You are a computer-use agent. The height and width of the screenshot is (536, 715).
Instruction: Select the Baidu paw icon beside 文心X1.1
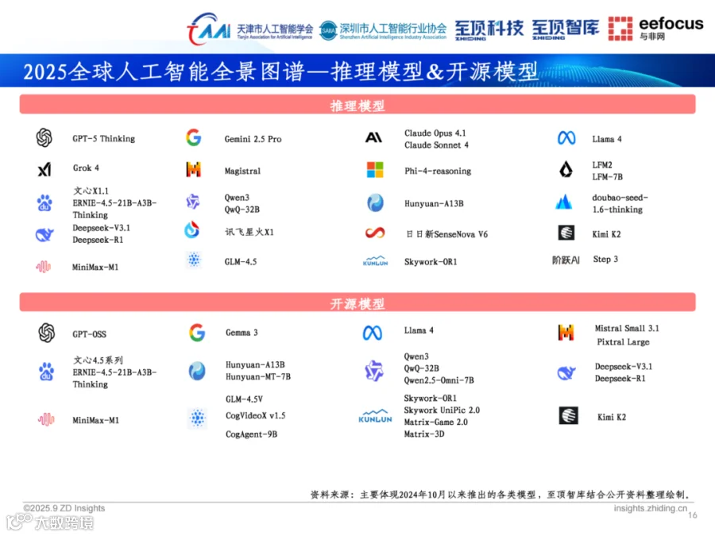tap(44, 202)
